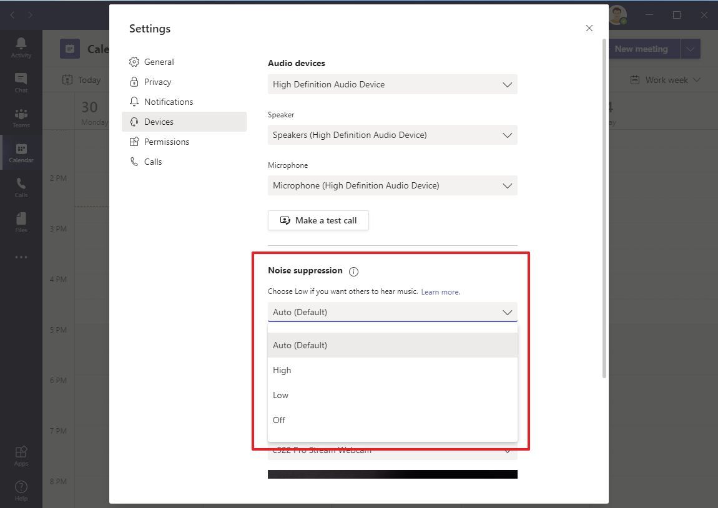The height and width of the screenshot is (508, 718).
Task: Click the Make a test call button
Action: coord(318,220)
